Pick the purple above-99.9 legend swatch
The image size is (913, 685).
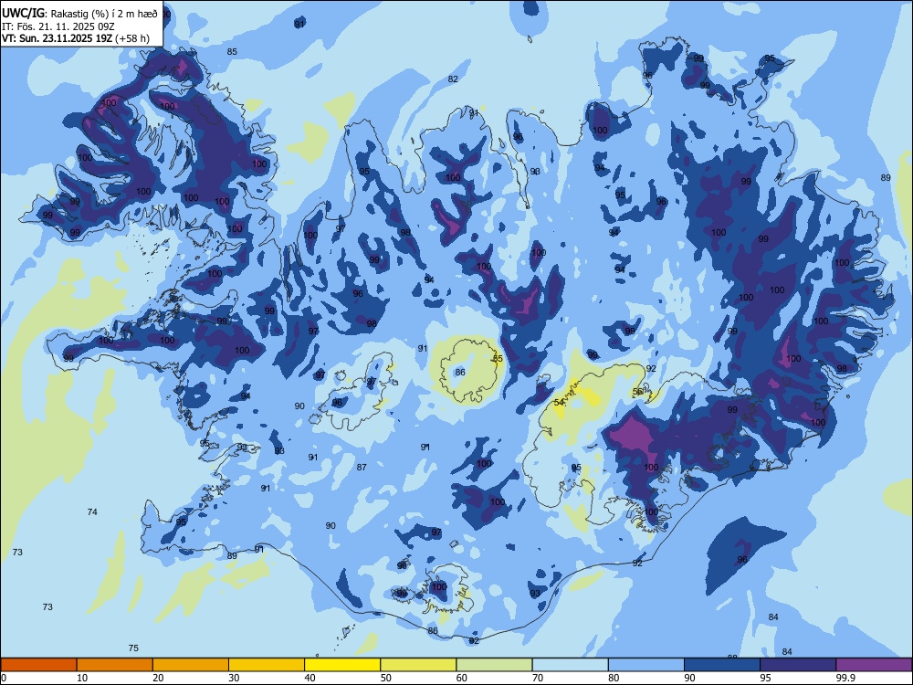(x=874, y=665)
